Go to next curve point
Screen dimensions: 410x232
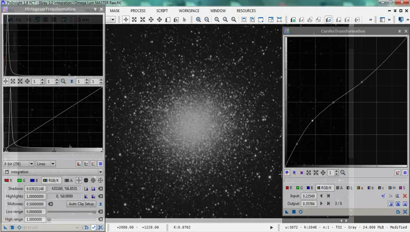tap(321, 203)
